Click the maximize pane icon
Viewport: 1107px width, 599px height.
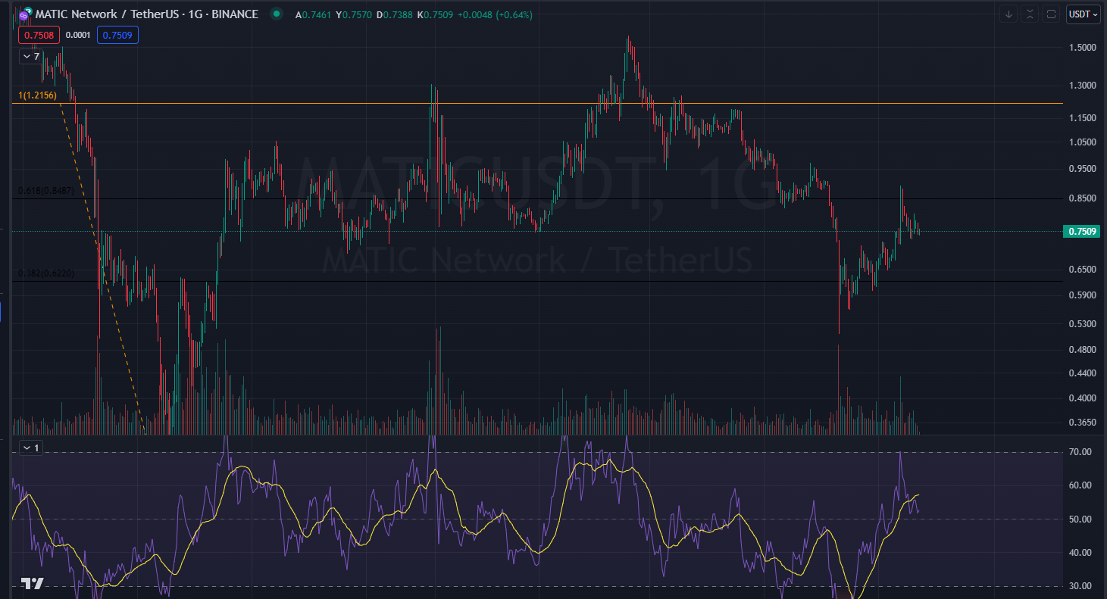tap(1051, 14)
